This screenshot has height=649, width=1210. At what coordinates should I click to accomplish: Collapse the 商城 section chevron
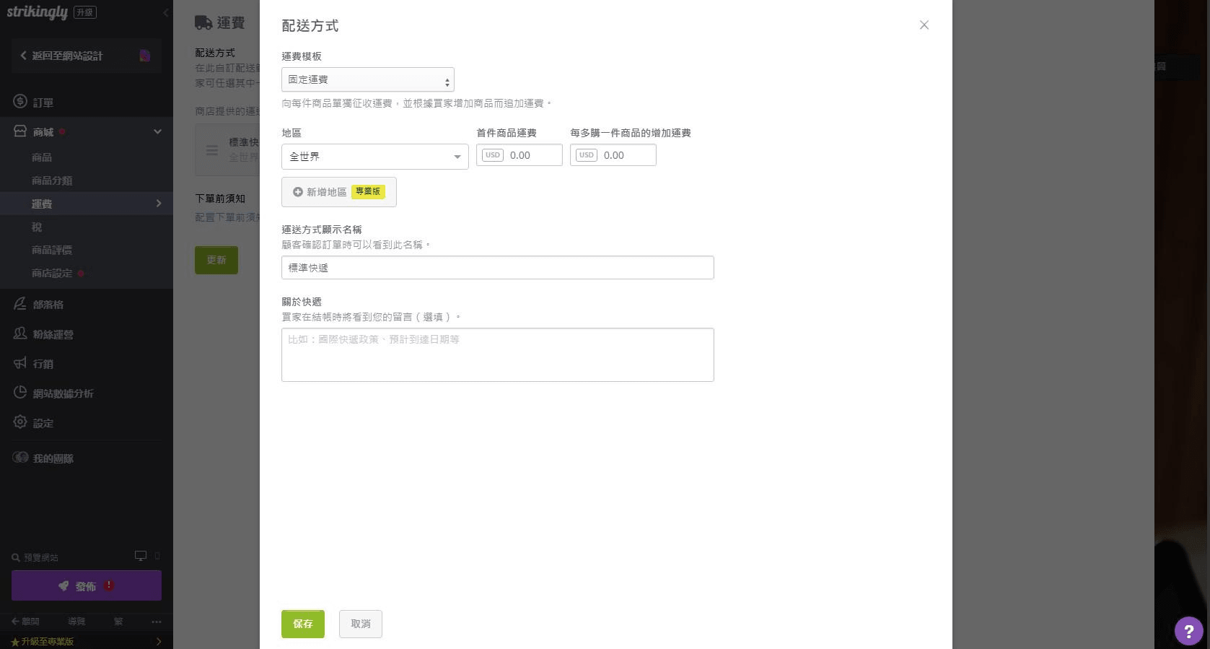(x=157, y=131)
